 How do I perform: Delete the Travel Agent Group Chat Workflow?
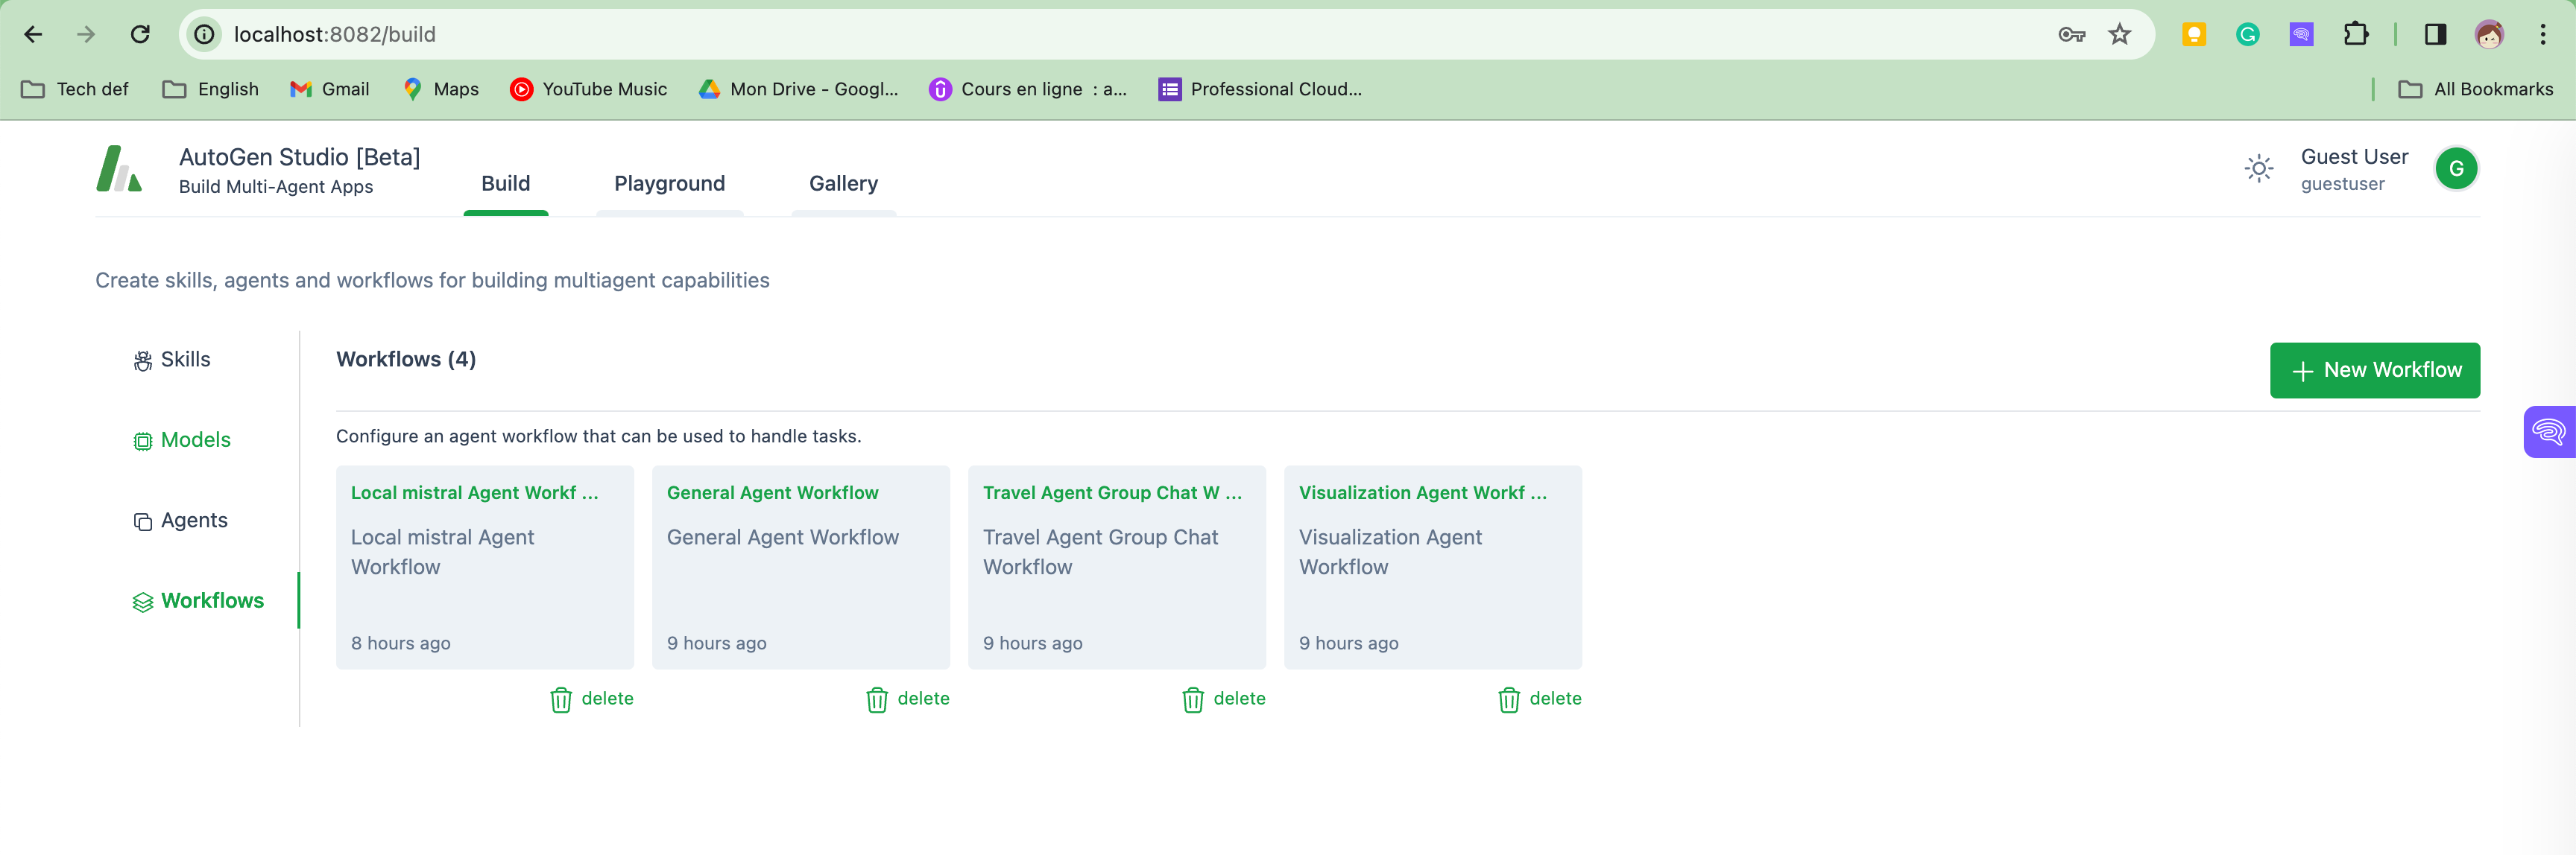tap(1224, 699)
